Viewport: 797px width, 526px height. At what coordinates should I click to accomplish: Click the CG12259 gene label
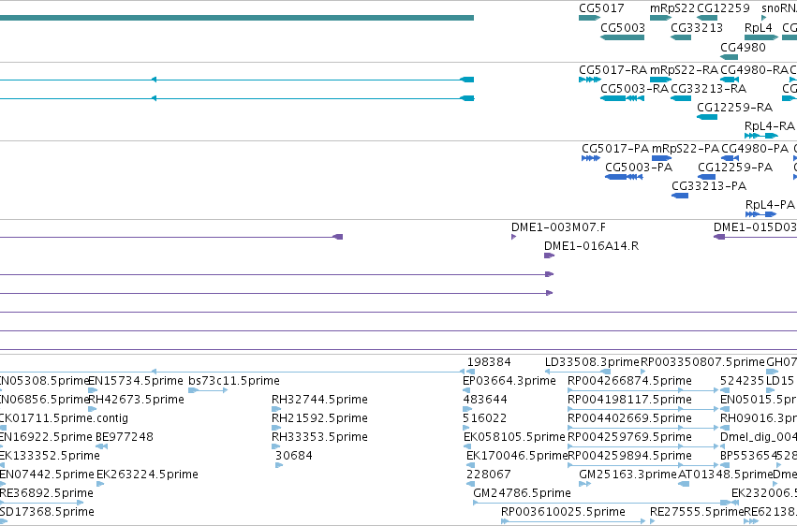tap(723, 8)
